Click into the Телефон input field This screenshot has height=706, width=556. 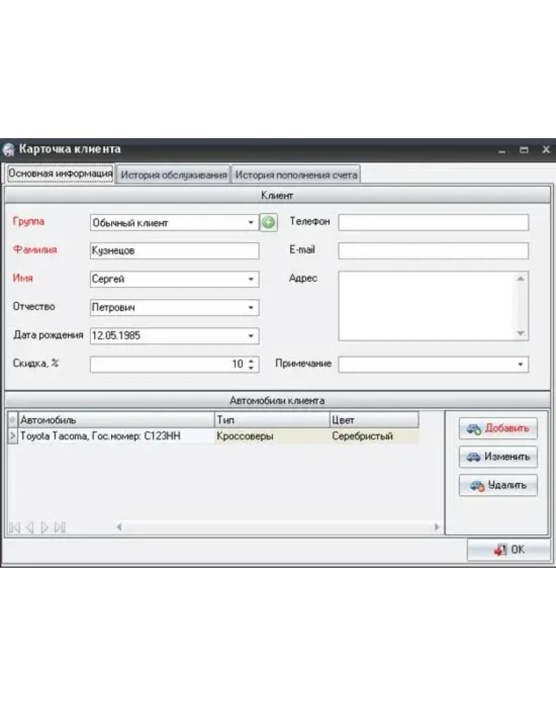point(433,222)
